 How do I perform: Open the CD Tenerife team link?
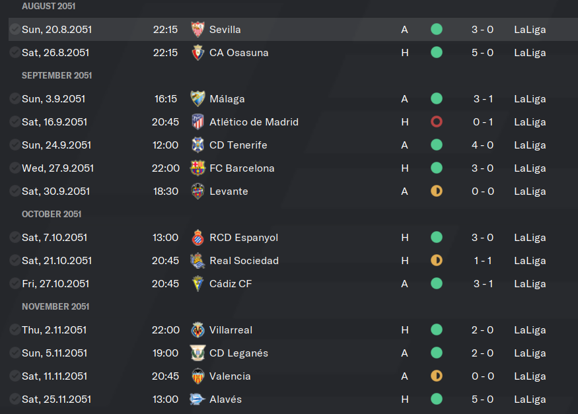238,145
